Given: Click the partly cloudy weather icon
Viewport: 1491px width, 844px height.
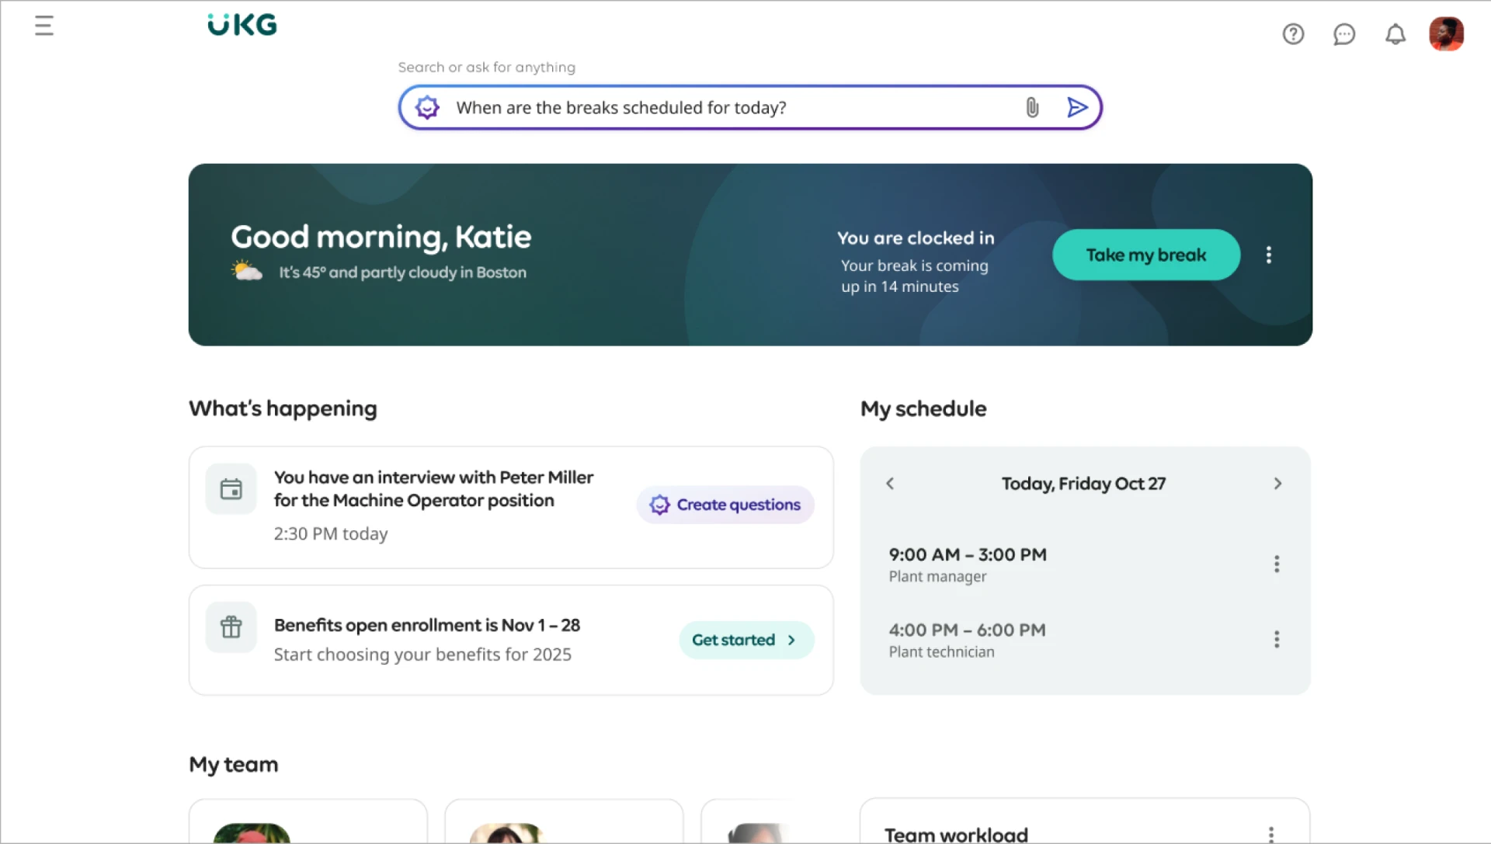Looking at the screenshot, I should click(247, 270).
